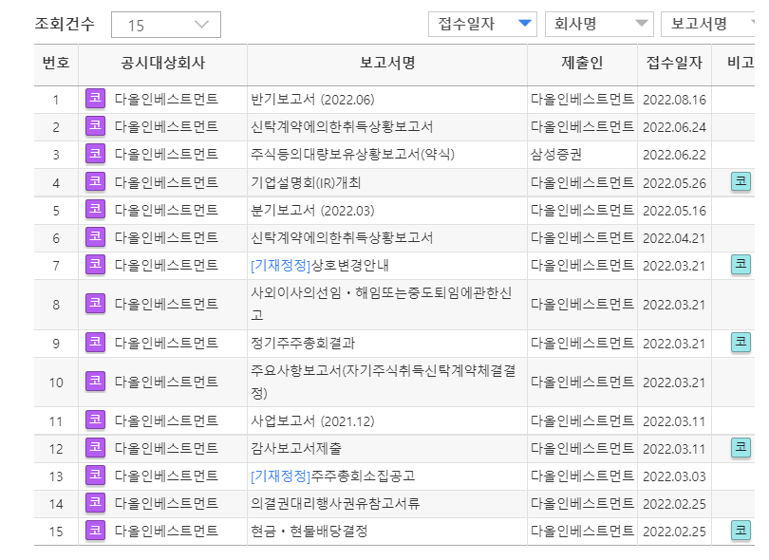The height and width of the screenshot is (560, 769).
Task: Open [기재정정]상호변경안내 report
Action: pos(320,266)
